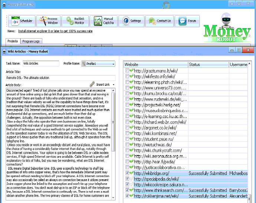Viewport: 256px width, 203px height.
Task: Click green checkmark icon for wikifesto.info row
Action: pos(131,76)
